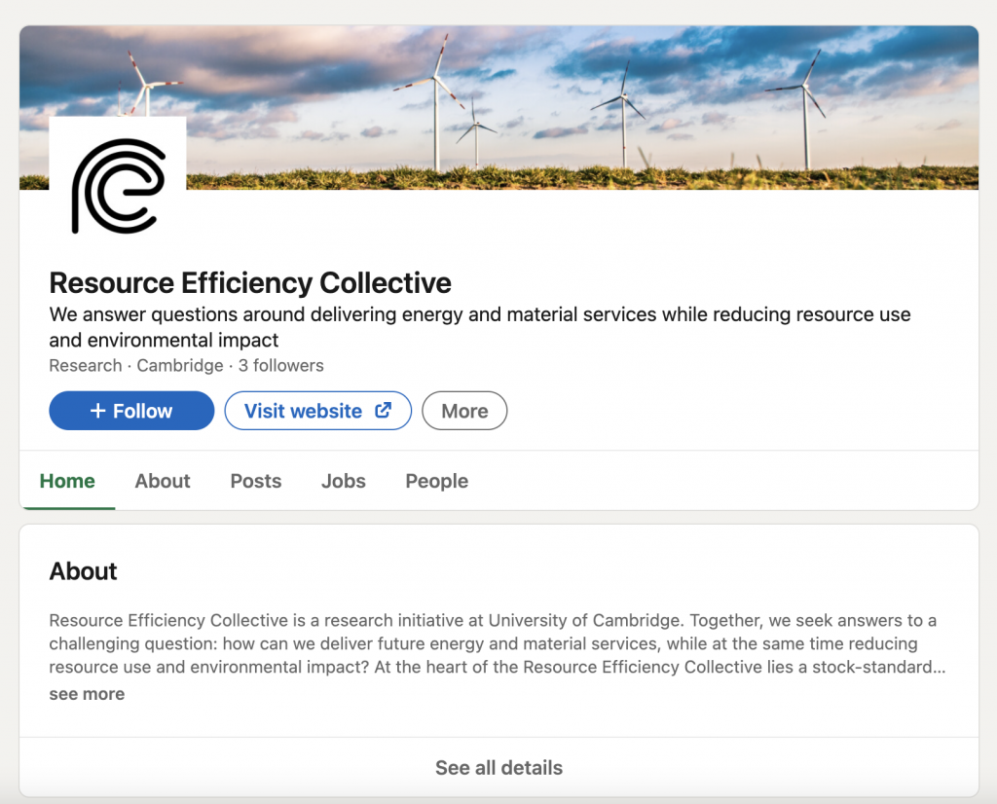Follow the Resource Efficiency Collective page
The height and width of the screenshot is (804, 997).
[x=131, y=411]
